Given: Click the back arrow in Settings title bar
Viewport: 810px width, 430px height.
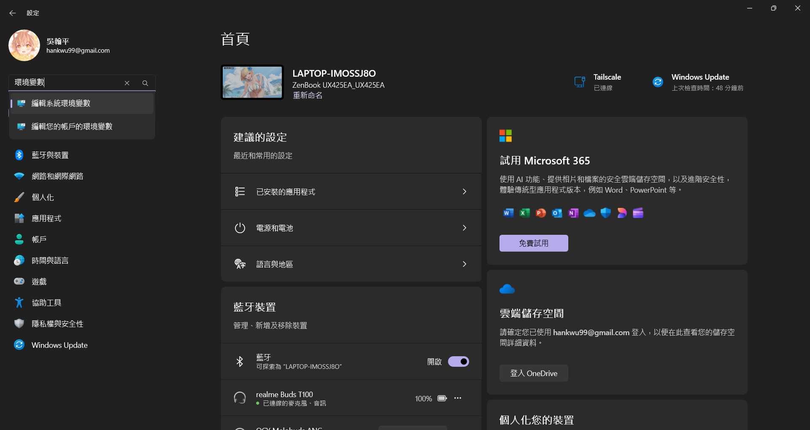Looking at the screenshot, I should [x=13, y=13].
